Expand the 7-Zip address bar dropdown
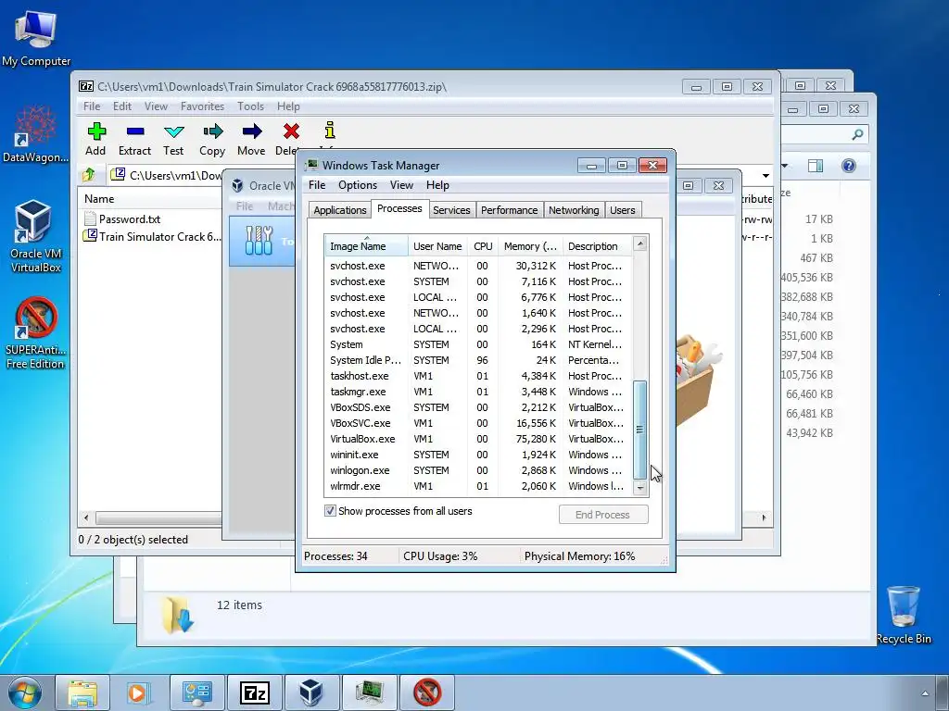Viewport: 949px width, 711px height. [x=766, y=175]
